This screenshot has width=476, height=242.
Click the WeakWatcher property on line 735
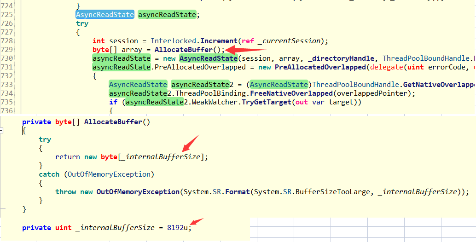(x=217, y=102)
